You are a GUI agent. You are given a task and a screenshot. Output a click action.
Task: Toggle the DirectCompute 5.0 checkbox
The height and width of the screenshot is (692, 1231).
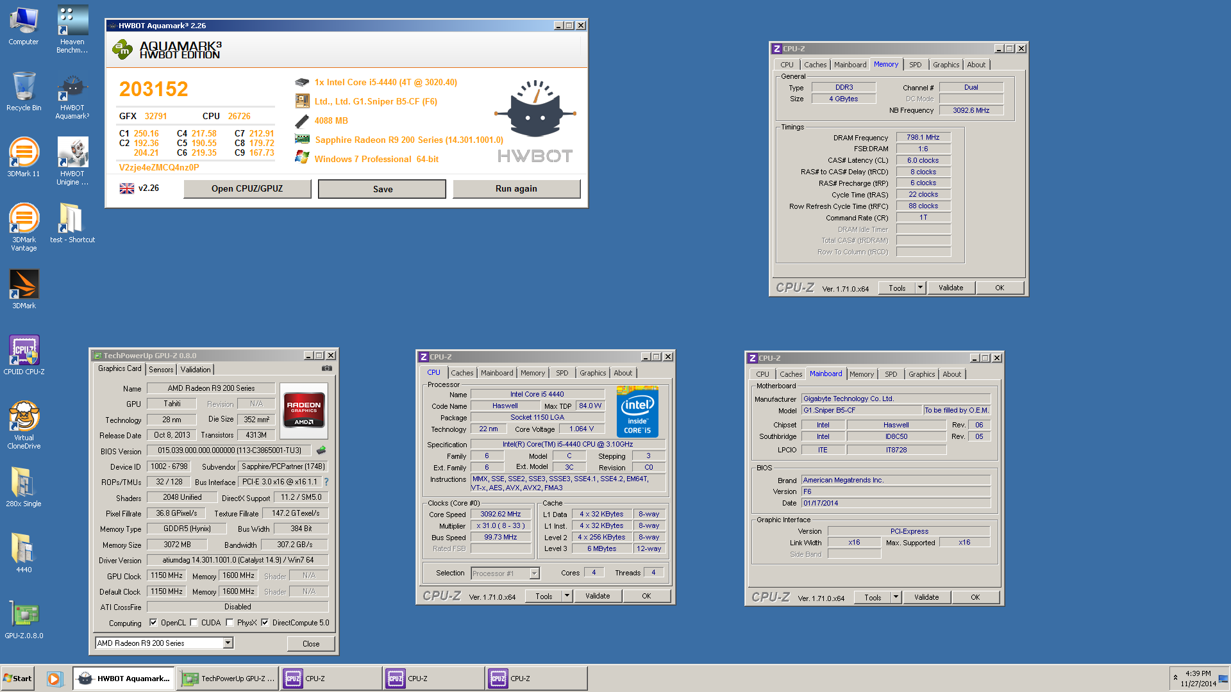coord(265,622)
